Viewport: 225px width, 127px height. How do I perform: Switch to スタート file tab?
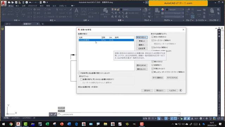click(8, 24)
